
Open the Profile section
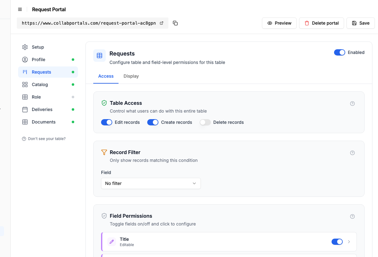point(48,60)
